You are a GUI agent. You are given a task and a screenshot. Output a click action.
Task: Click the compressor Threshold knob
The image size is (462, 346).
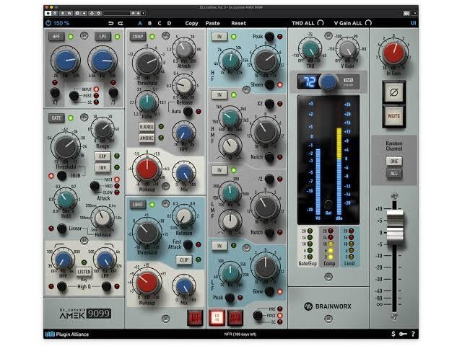[147, 63]
